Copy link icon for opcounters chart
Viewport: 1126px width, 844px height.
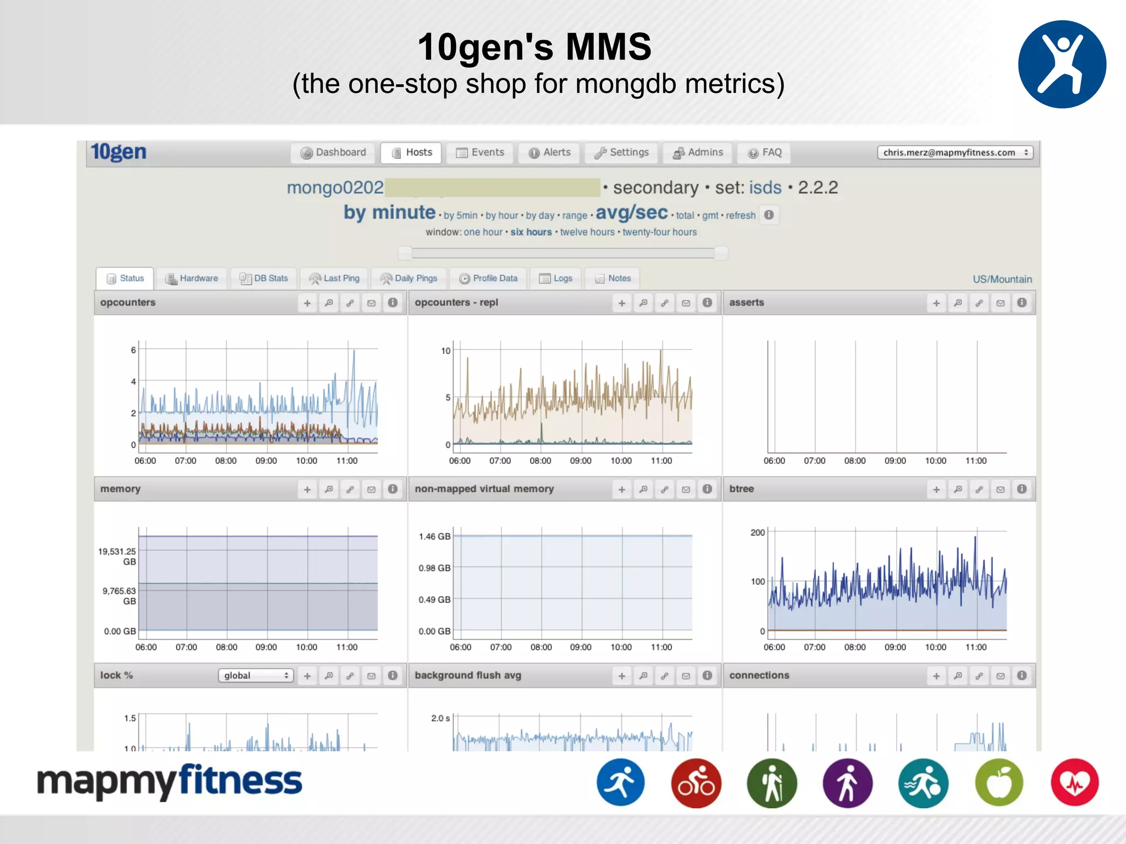pyautogui.click(x=350, y=303)
